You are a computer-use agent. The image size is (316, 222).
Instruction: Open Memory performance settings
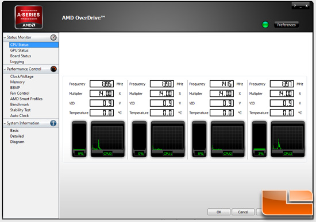pos(17,82)
